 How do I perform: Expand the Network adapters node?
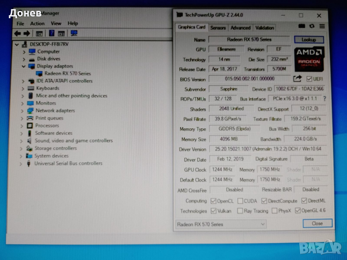click(24, 110)
